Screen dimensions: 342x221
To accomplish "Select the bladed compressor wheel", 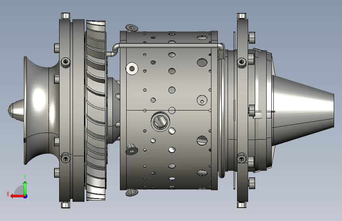I will pos(96,110).
